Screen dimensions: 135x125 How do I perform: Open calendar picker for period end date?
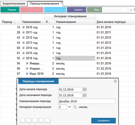[85, 95]
